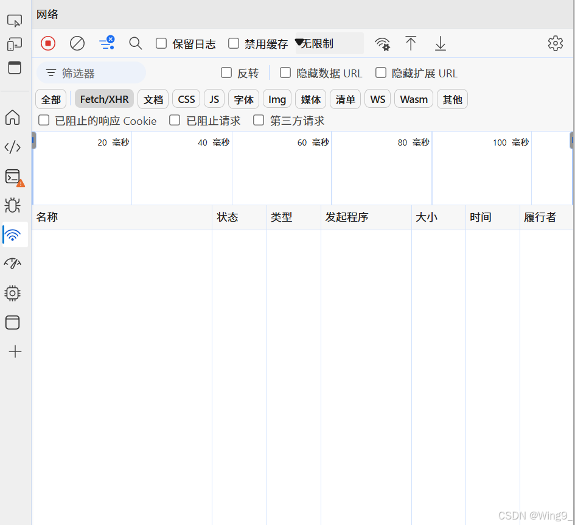Check 隐藏扩展 URL option
This screenshot has width=575, height=525.
pos(381,72)
